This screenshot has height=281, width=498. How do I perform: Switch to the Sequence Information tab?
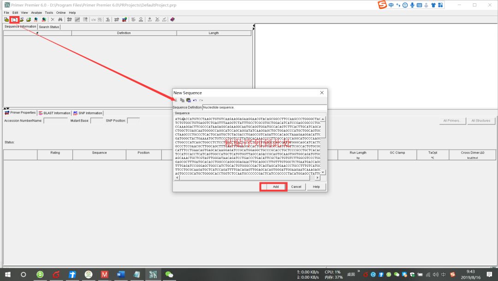tap(20, 27)
